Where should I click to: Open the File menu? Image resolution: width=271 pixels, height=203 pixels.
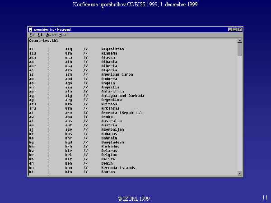pos(32,35)
